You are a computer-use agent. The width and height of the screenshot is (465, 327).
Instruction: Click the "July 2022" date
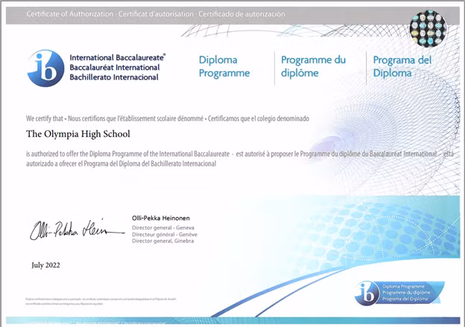point(45,265)
